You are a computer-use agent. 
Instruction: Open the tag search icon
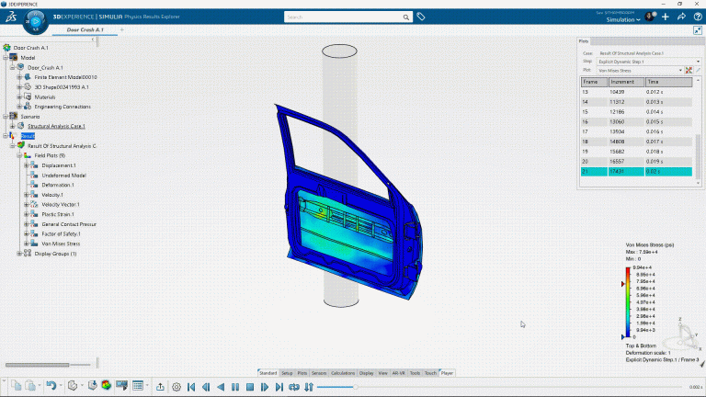420,17
